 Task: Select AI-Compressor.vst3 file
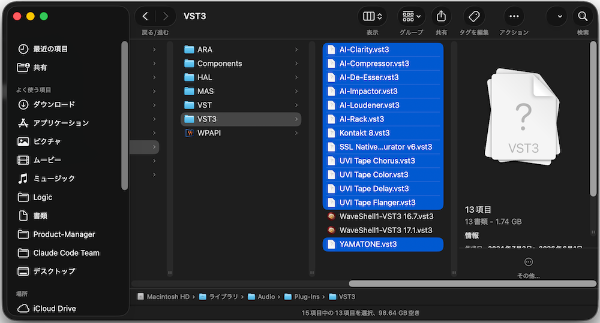click(x=383, y=64)
